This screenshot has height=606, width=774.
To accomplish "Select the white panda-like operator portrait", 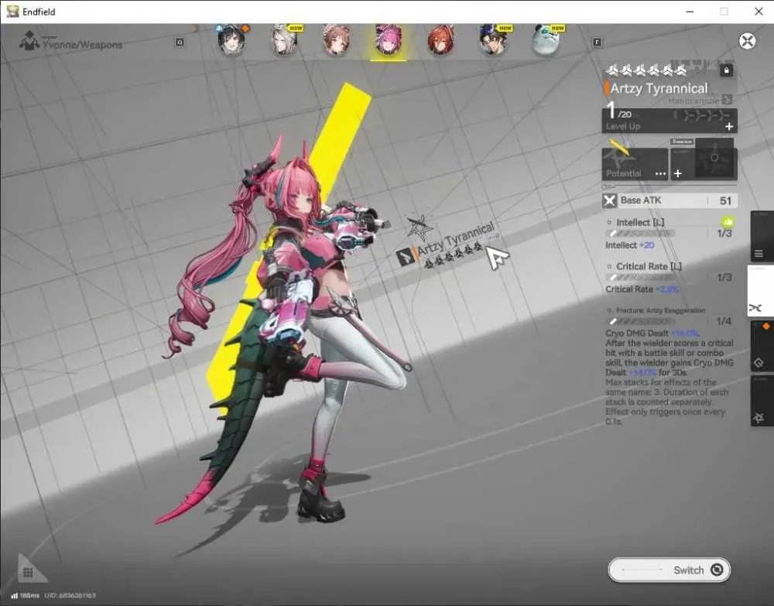I will [x=546, y=40].
